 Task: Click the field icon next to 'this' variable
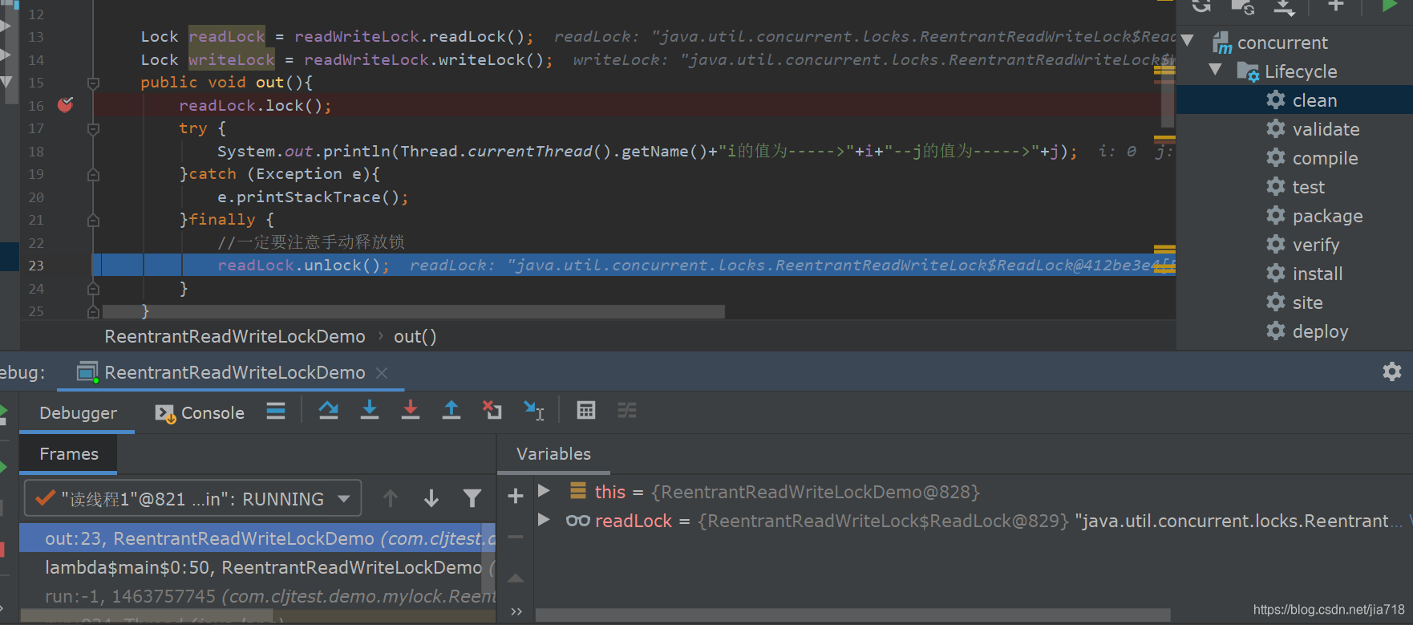point(577,490)
